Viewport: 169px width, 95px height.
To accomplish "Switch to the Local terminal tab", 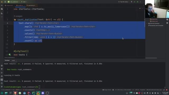I will pyautogui.click(x=13, y=60).
